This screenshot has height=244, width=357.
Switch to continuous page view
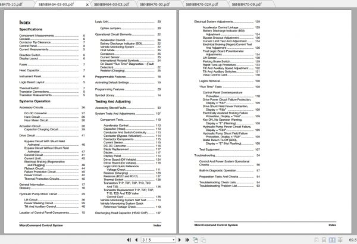click(x=324, y=240)
